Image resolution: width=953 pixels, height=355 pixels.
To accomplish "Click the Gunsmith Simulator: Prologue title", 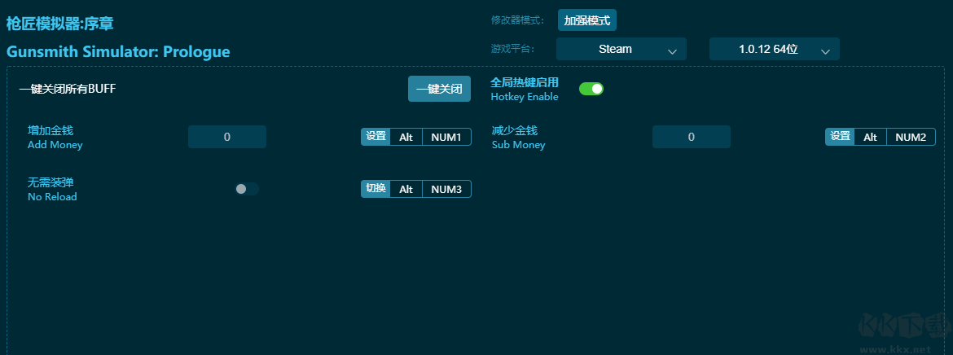I will click(118, 52).
